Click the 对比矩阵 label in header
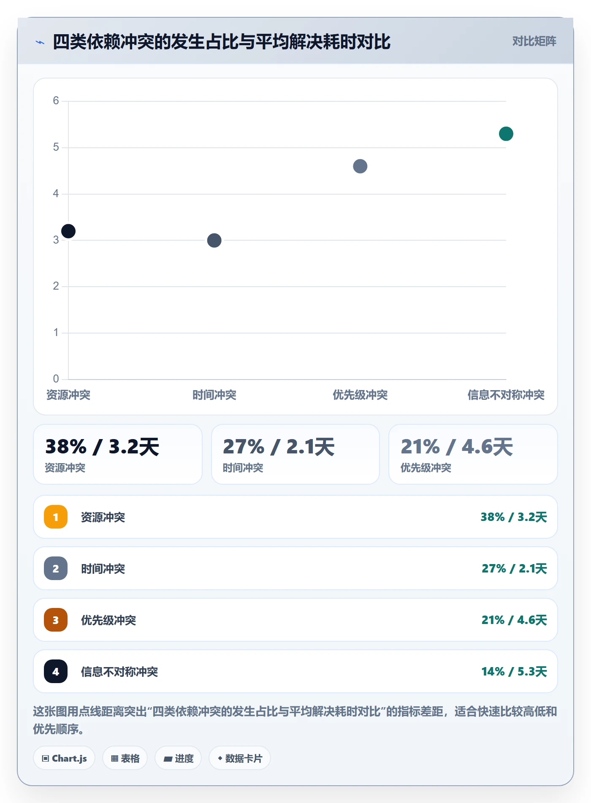The image size is (591, 803). tap(534, 41)
